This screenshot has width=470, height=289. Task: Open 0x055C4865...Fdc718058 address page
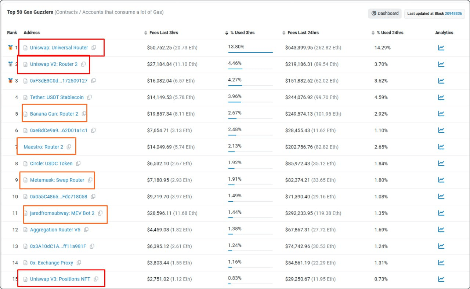coord(59,197)
